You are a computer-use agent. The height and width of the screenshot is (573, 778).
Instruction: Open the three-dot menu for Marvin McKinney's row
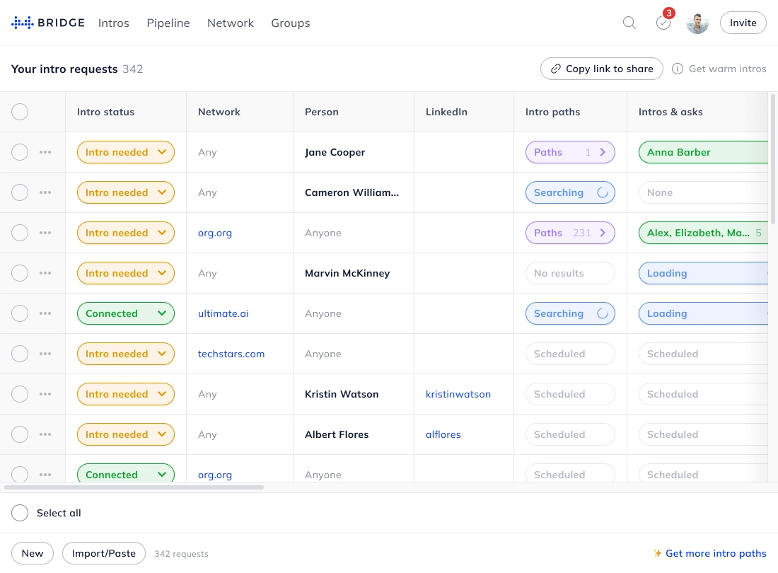(x=45, y=273)
